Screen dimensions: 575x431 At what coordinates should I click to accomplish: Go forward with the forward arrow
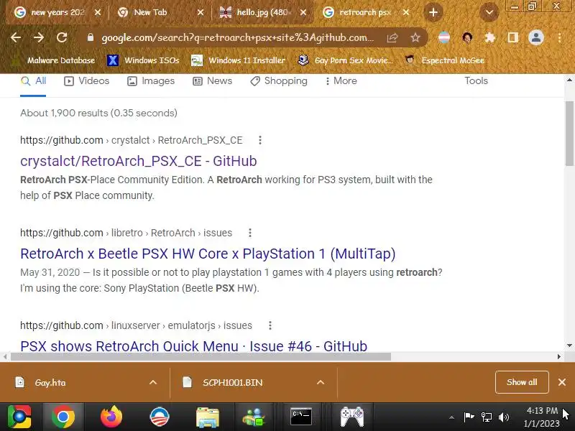click(x=39, y=37)
